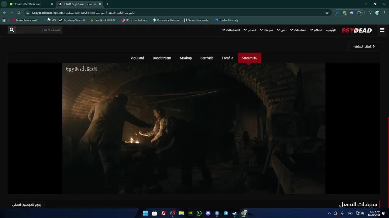Open Steam from the taskbar

tap(235, 213)
